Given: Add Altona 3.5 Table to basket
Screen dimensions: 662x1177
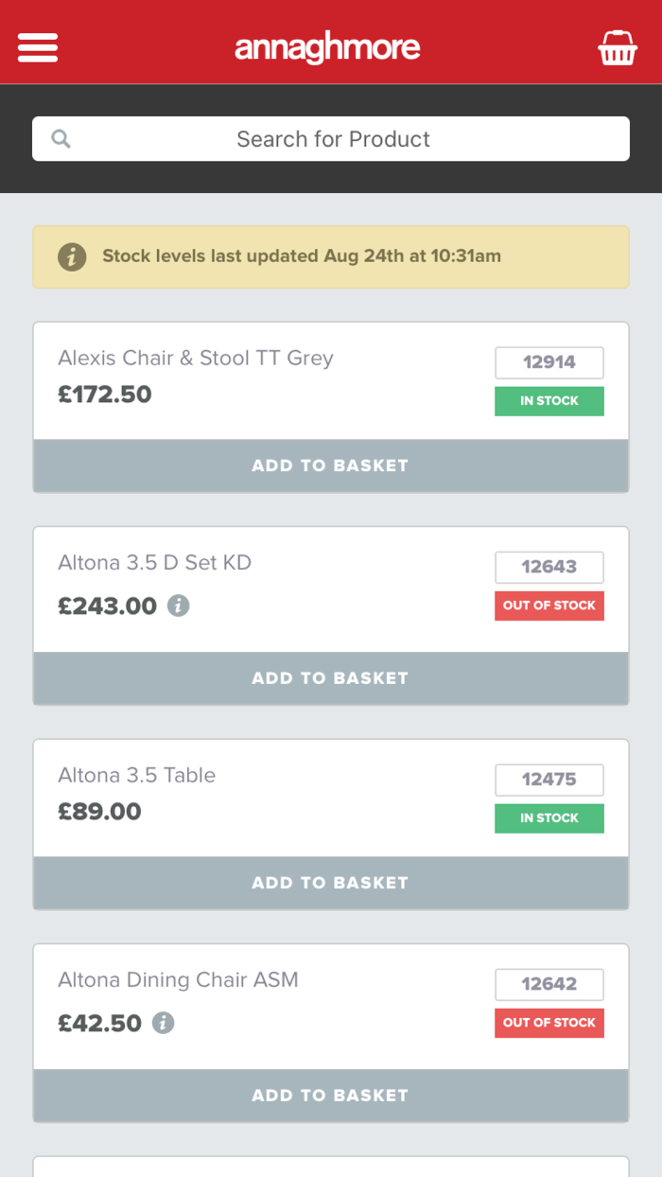Looking at the screenshot, I should 330,883.
